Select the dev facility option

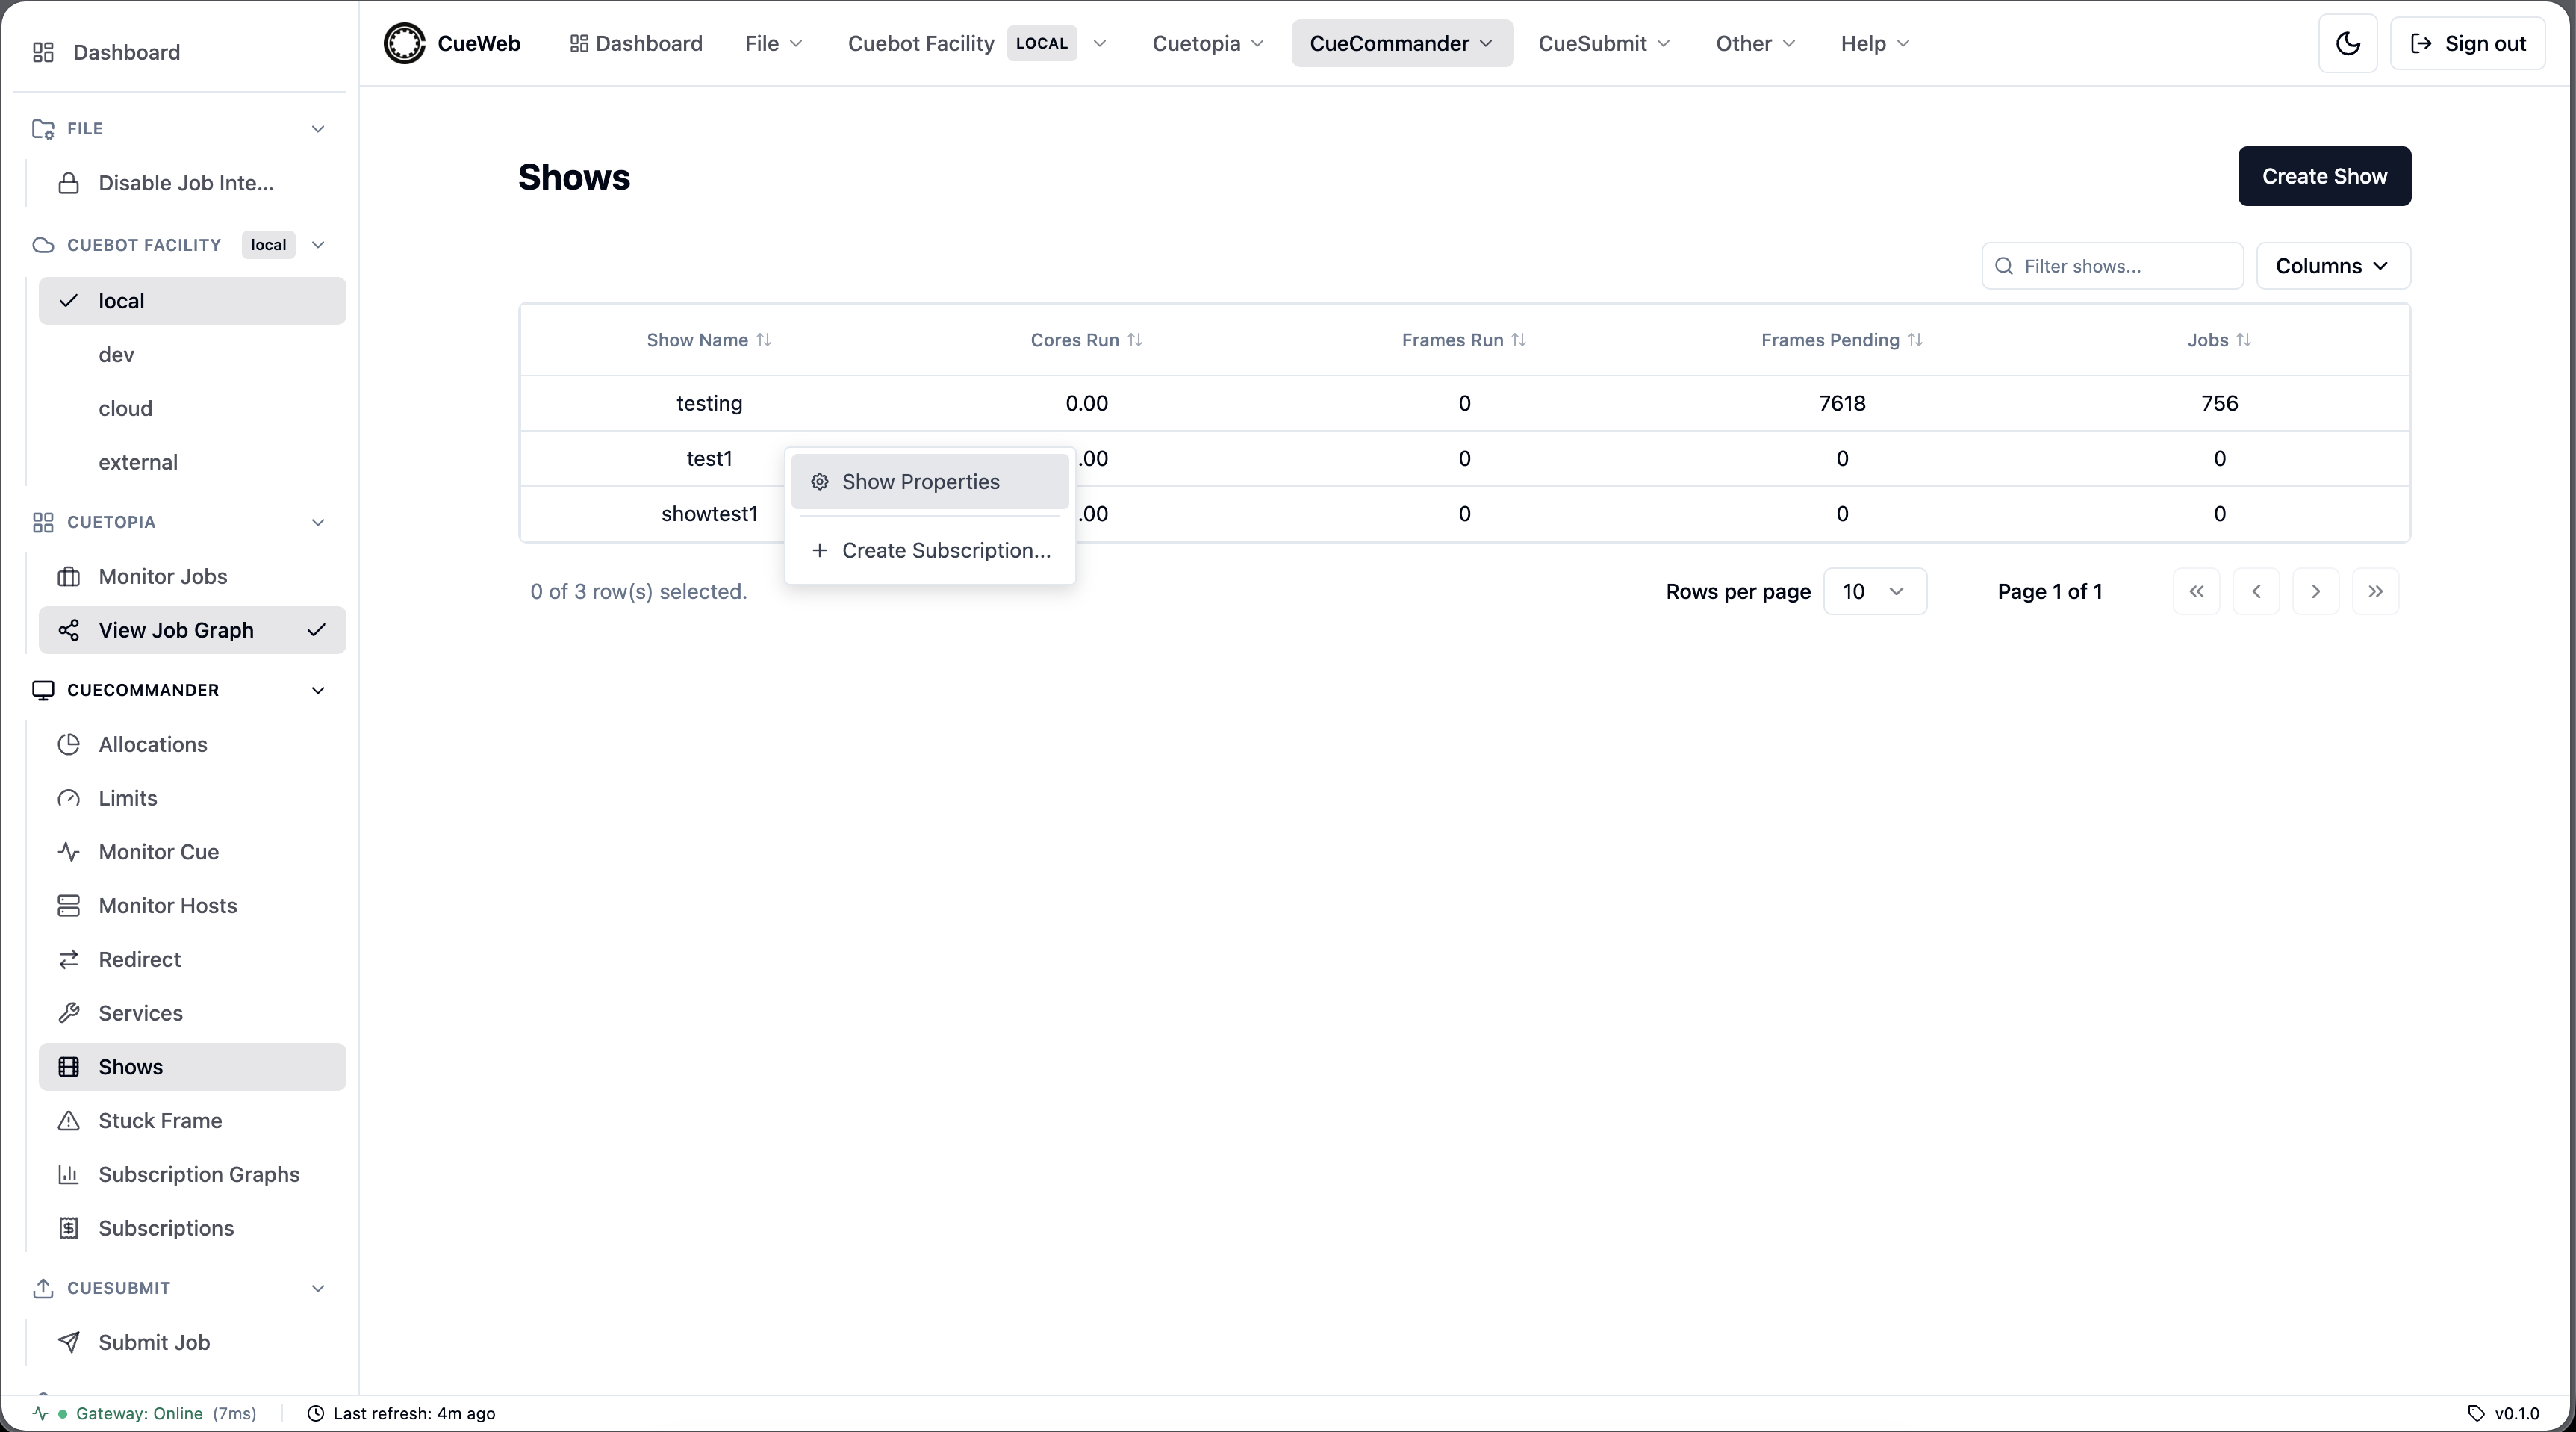point(192,355)
